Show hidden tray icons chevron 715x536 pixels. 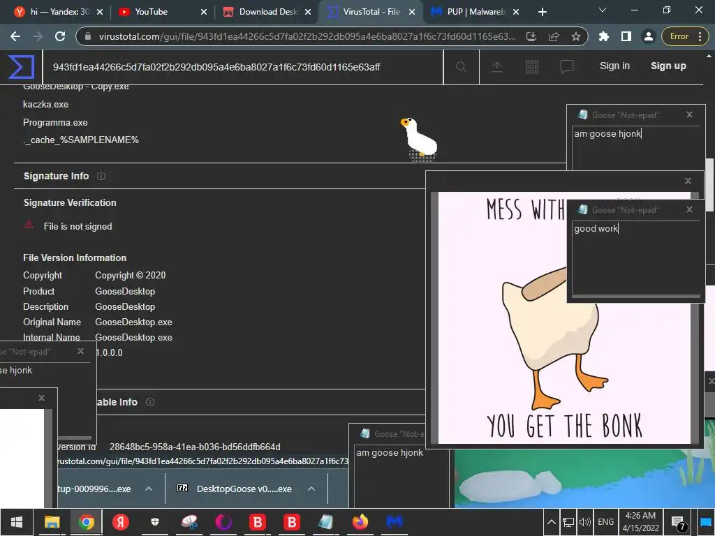(552, 522)
